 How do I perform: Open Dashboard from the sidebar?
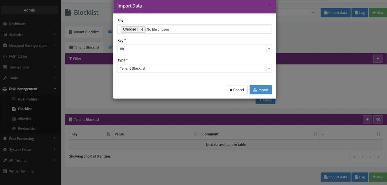pyautogui.click(x=18, y=24)
